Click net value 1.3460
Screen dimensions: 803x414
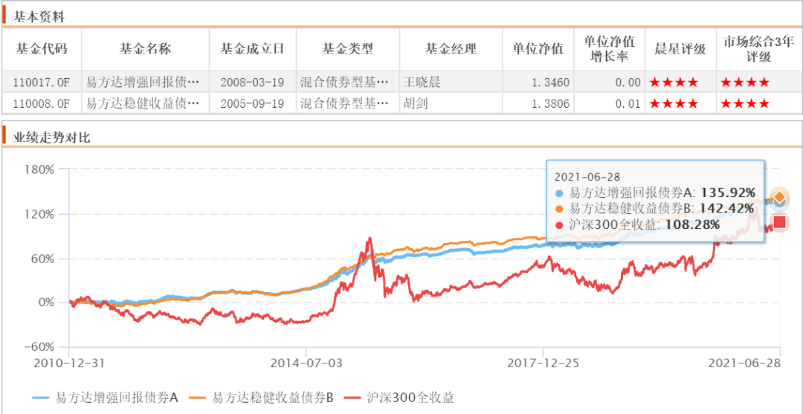point(552,82)
